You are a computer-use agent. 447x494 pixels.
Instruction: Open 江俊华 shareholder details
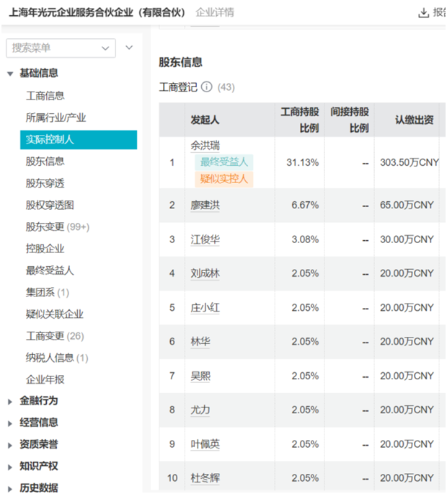coord(205,239)
